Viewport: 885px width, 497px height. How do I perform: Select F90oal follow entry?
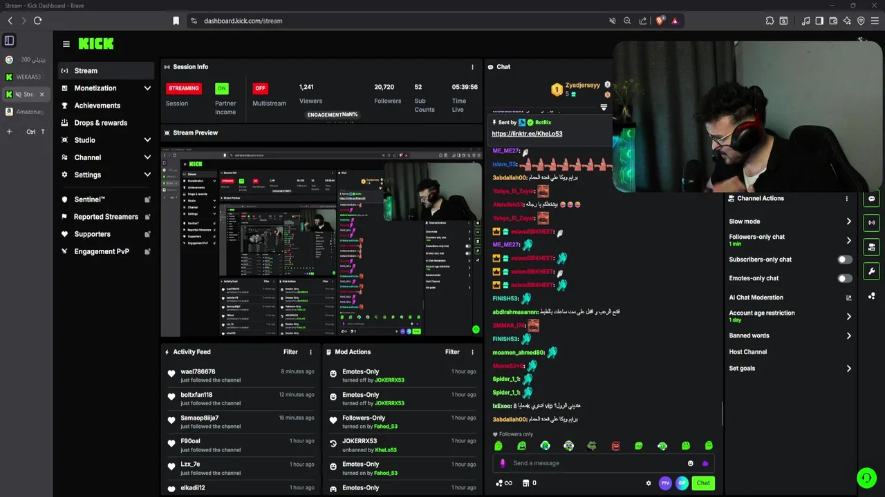(241, 445)
